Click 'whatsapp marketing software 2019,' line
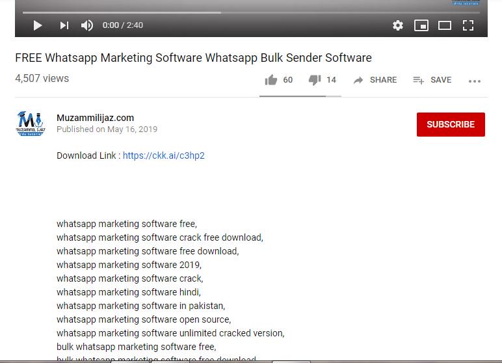 pos(129,265)
